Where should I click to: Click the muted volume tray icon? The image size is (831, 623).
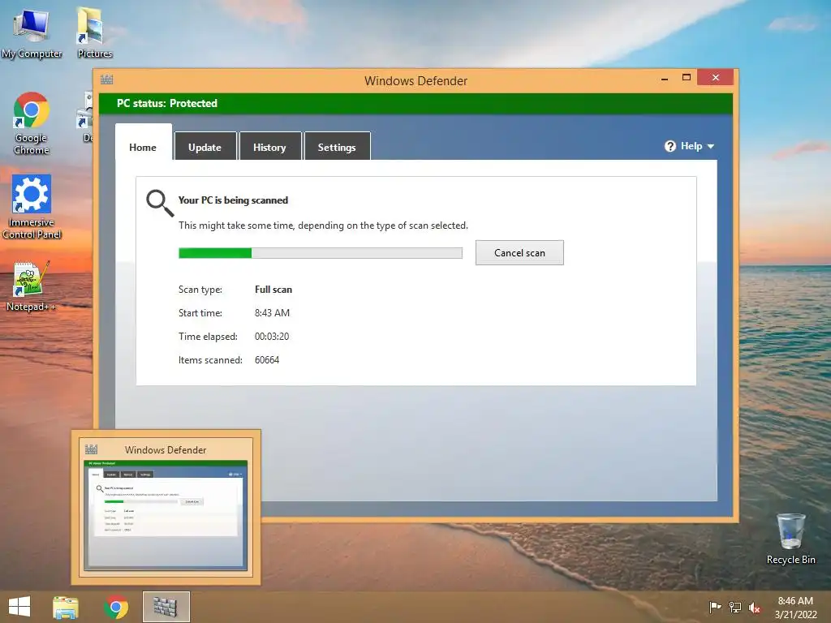(x=755, y=607)
